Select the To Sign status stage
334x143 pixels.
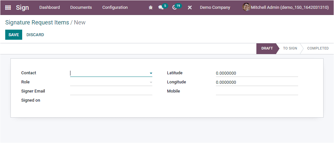(290, 48)
